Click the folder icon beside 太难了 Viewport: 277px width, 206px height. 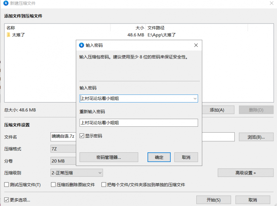click(x=8, y=35)
